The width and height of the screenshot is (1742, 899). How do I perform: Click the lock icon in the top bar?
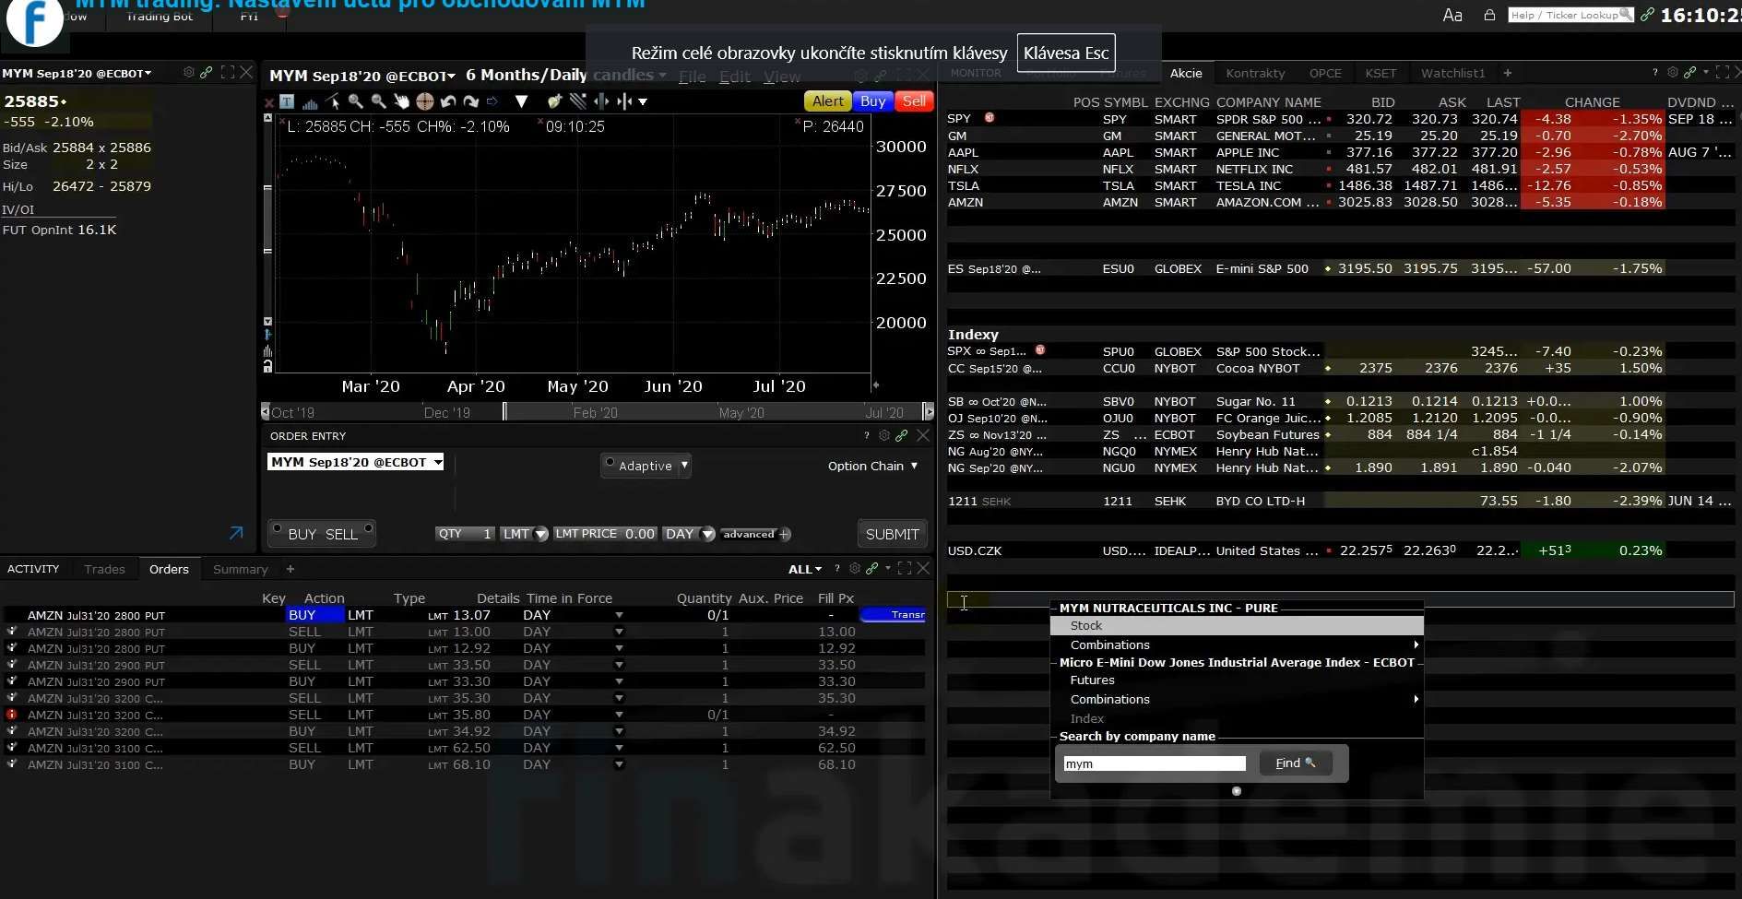(1489, 15)
